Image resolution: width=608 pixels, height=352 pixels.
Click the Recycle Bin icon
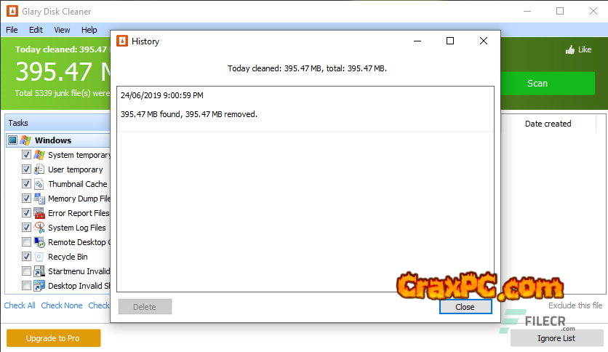39,257
